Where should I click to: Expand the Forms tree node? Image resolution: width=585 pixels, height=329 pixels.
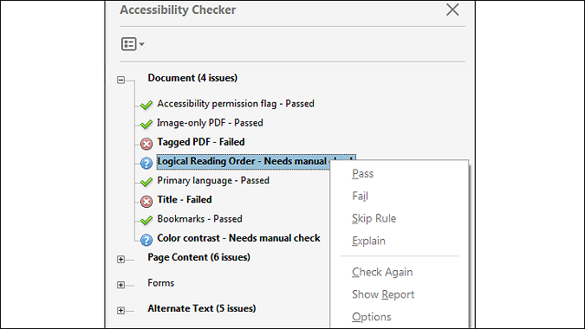(120, 285)
